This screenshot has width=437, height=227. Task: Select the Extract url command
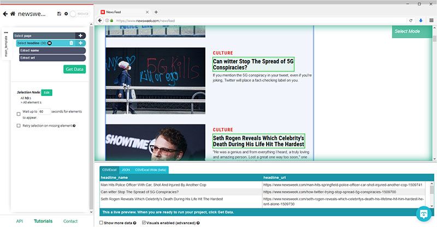tap(52, 58)
